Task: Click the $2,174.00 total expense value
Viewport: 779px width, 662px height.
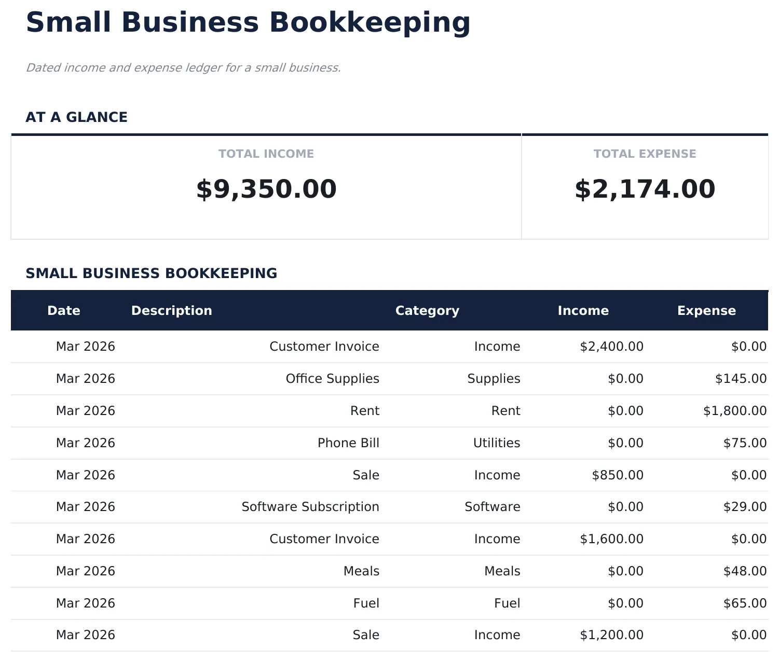Action: tap(645, 189)
